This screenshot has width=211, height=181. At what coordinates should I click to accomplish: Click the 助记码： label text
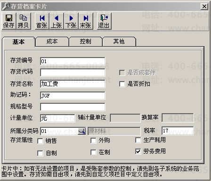[21, 95]
